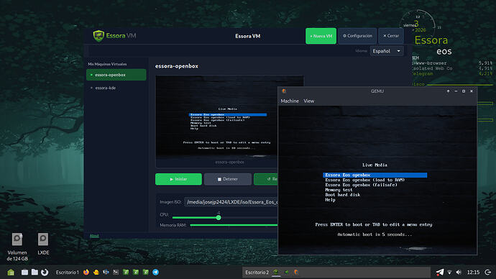The image size is (496, 279).
Task: Start the VM with the Iniciar button
Action: (x=178, y=179)
